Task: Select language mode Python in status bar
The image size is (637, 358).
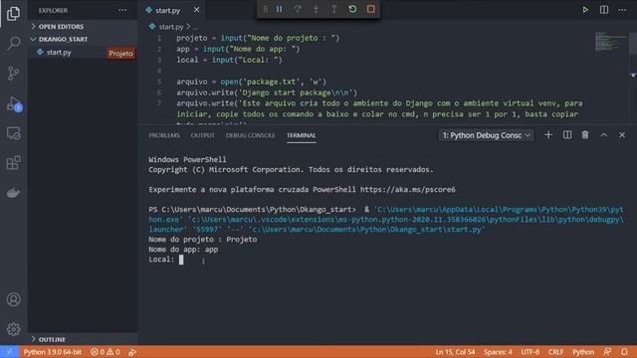Action: [583, 352]
